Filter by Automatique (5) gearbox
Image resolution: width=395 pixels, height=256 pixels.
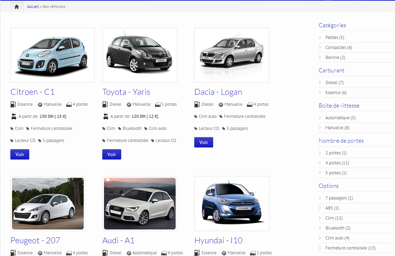[x=340, y=118]
